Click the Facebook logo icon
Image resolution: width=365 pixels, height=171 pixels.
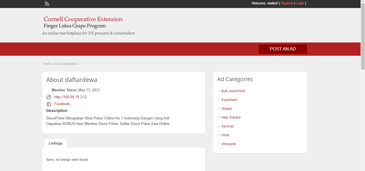[49, 104]
